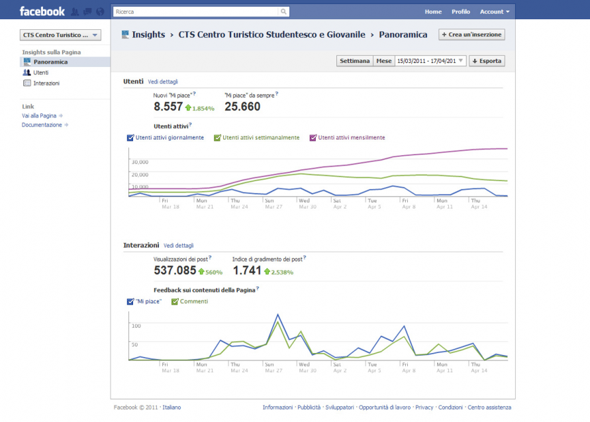Image resolution: width=590 pixels, height=422 pixels.
Task: Click into the Ricerca search field
Action: point(196,12)
